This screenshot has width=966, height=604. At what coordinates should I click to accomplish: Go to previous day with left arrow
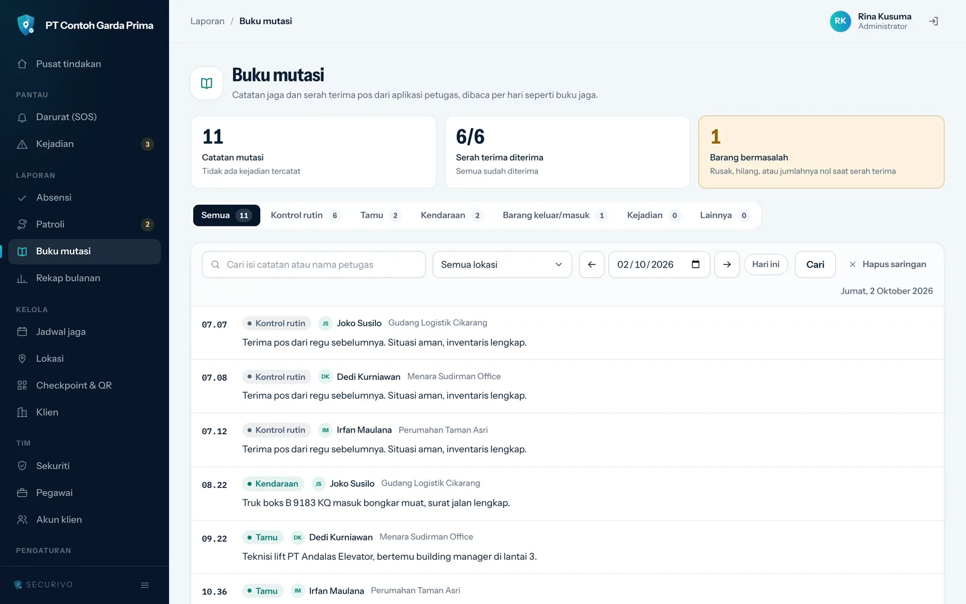(x=592, y=265)
